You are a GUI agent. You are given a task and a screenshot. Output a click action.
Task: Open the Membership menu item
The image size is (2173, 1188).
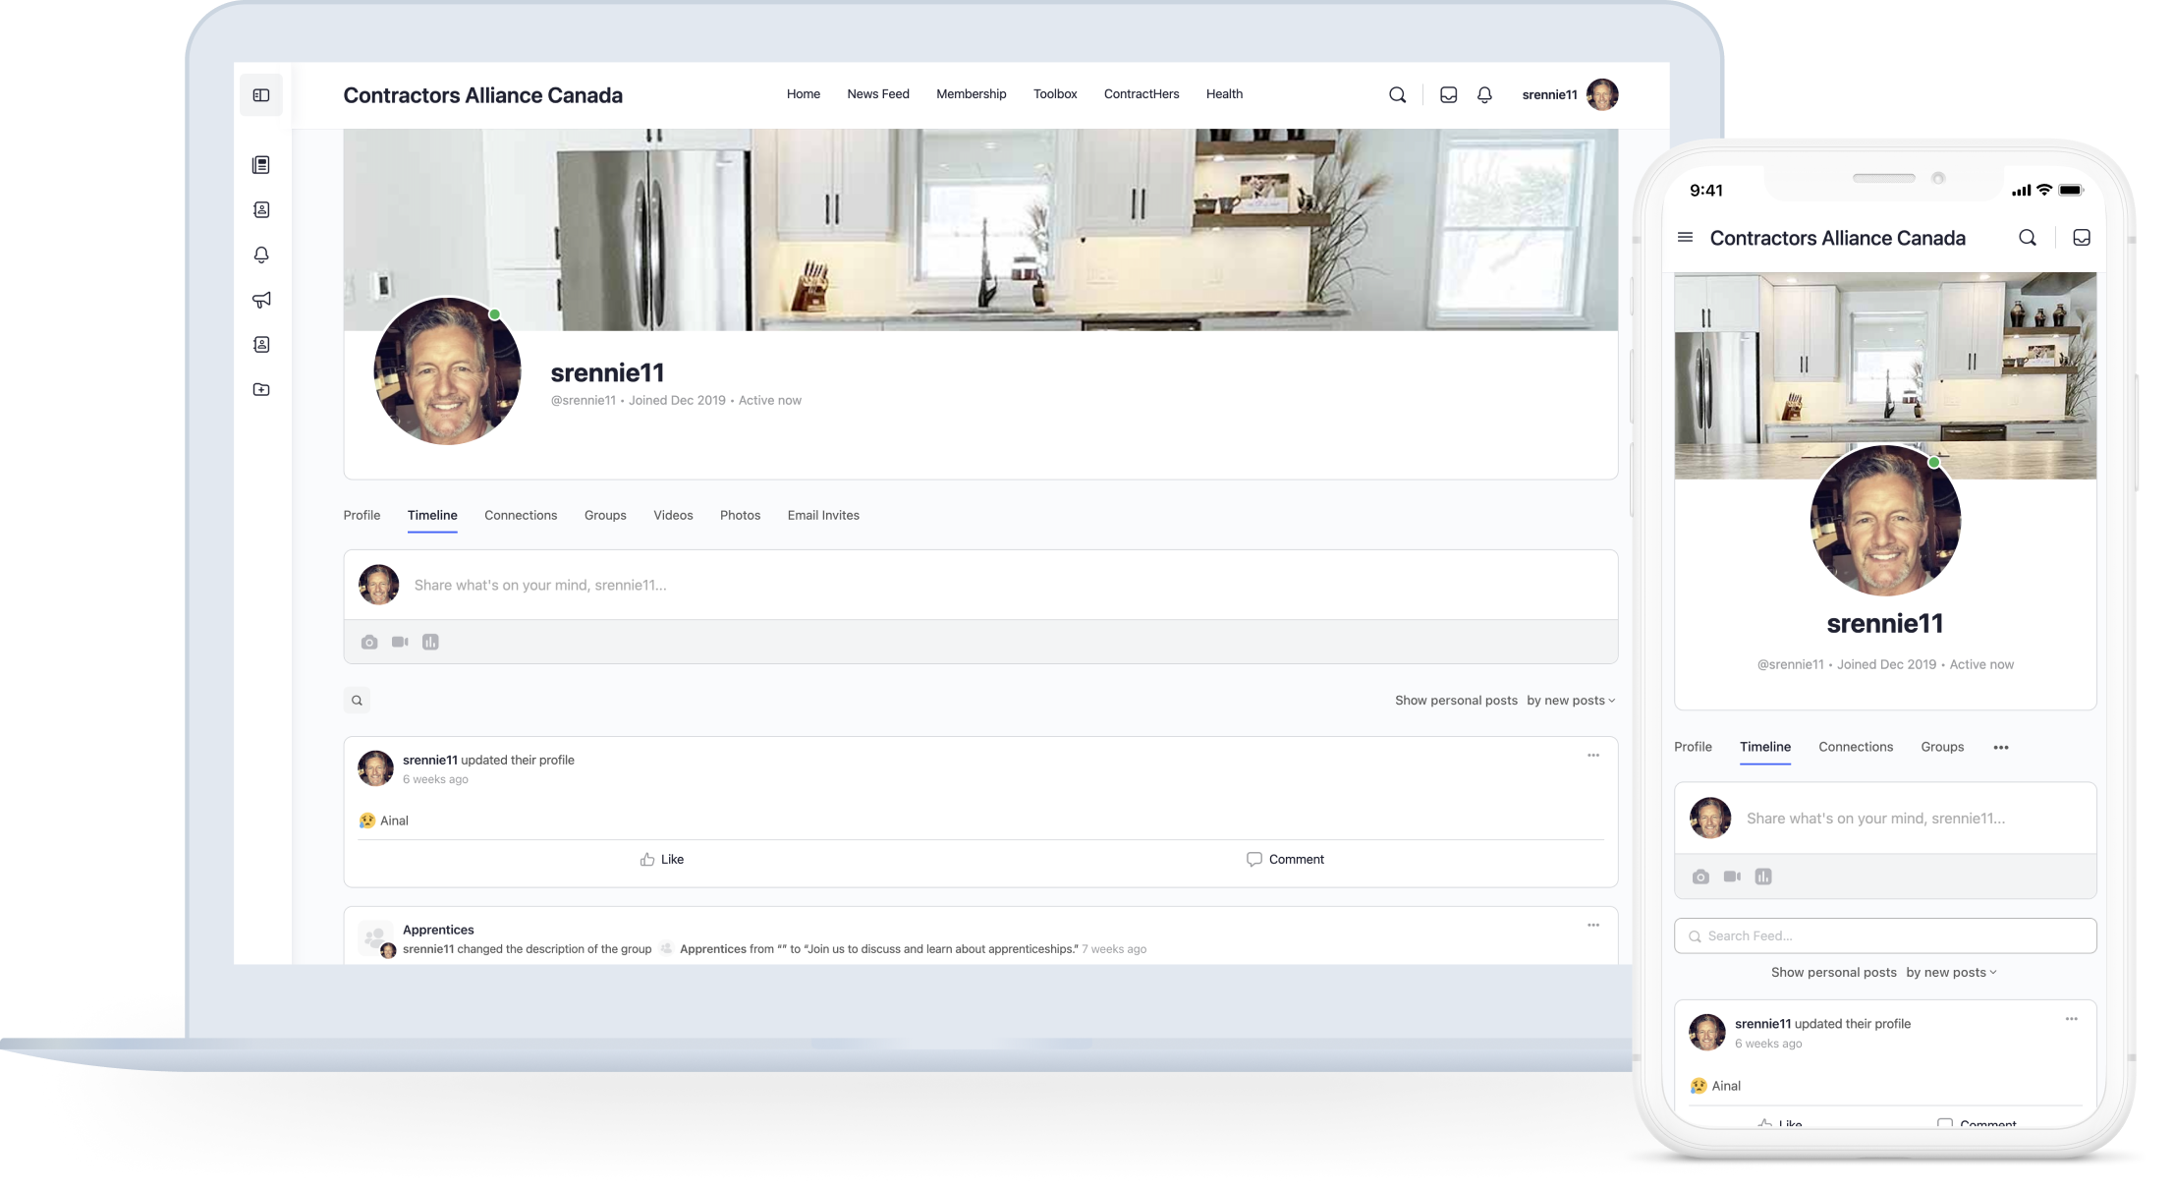(x=971, y=94)
